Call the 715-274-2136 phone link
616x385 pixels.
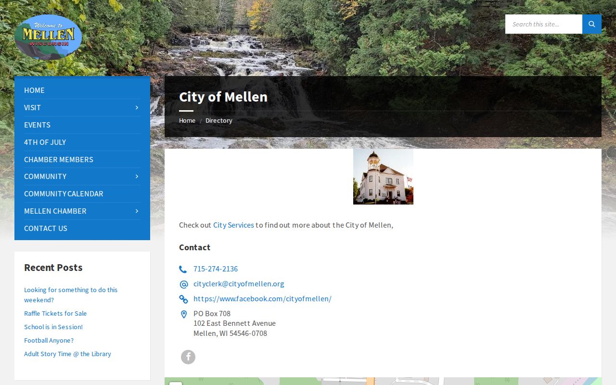pyautogui.click(x=216, y=269)
